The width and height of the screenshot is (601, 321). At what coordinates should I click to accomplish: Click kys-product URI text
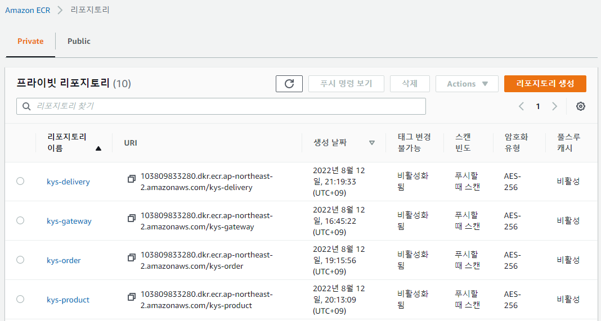[x=207, y=300]
